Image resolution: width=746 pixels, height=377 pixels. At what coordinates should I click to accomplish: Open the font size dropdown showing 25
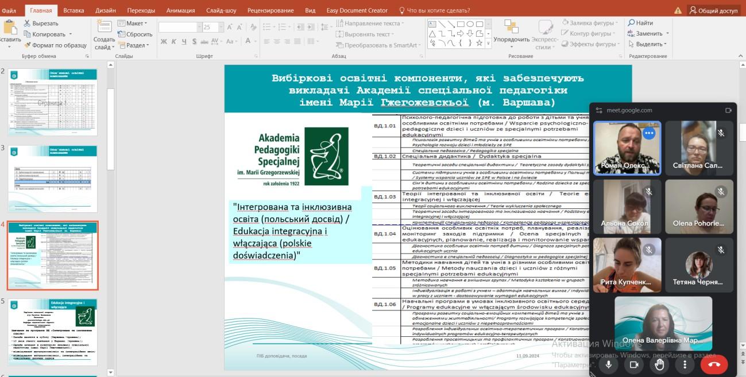point(221,27)
